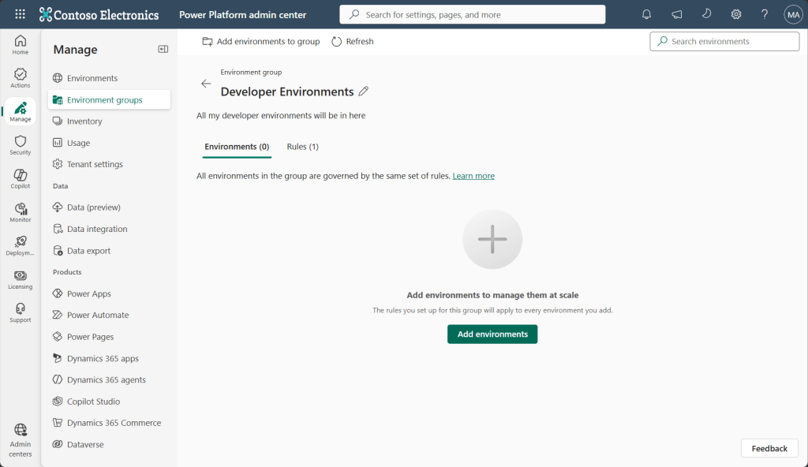Click Add environments to group in toolbar

(260, 41)
